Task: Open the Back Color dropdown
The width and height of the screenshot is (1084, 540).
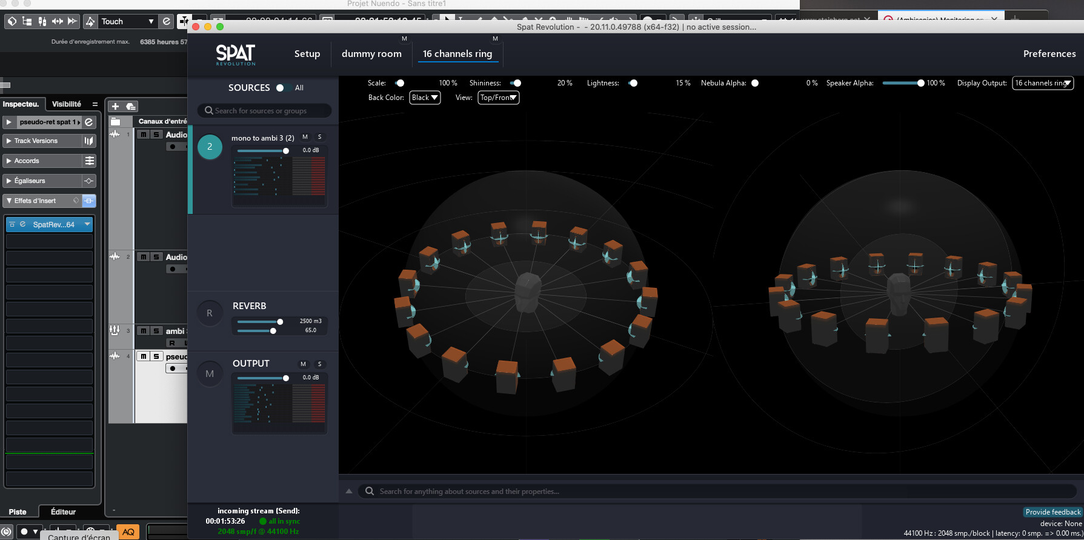Action: (425, 98)
